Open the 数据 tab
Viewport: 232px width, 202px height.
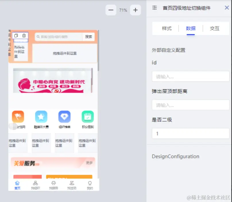tap(191, 28)
